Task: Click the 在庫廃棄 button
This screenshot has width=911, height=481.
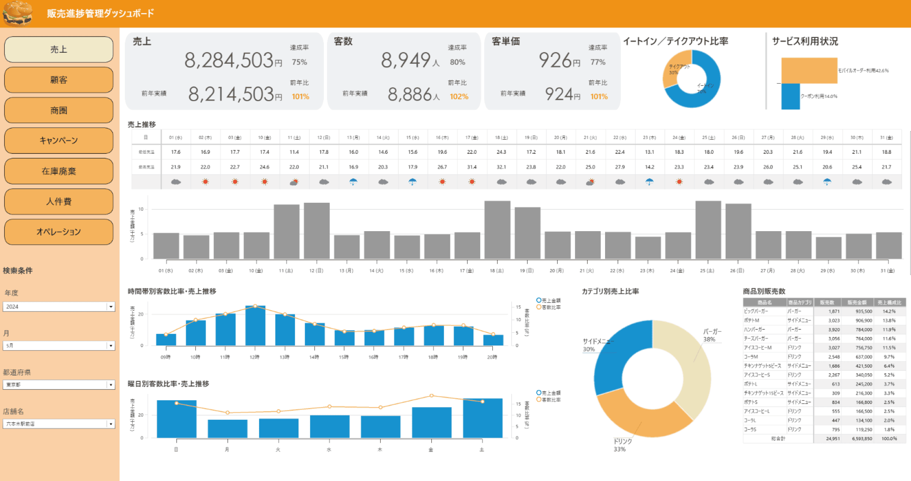Action: pyautogui.click(x=59, y=171)
